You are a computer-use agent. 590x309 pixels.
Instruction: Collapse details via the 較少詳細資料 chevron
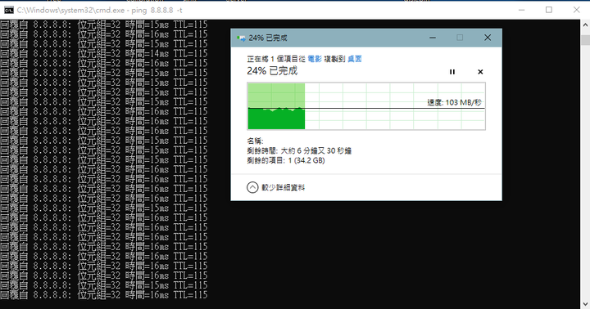(252, 187)
